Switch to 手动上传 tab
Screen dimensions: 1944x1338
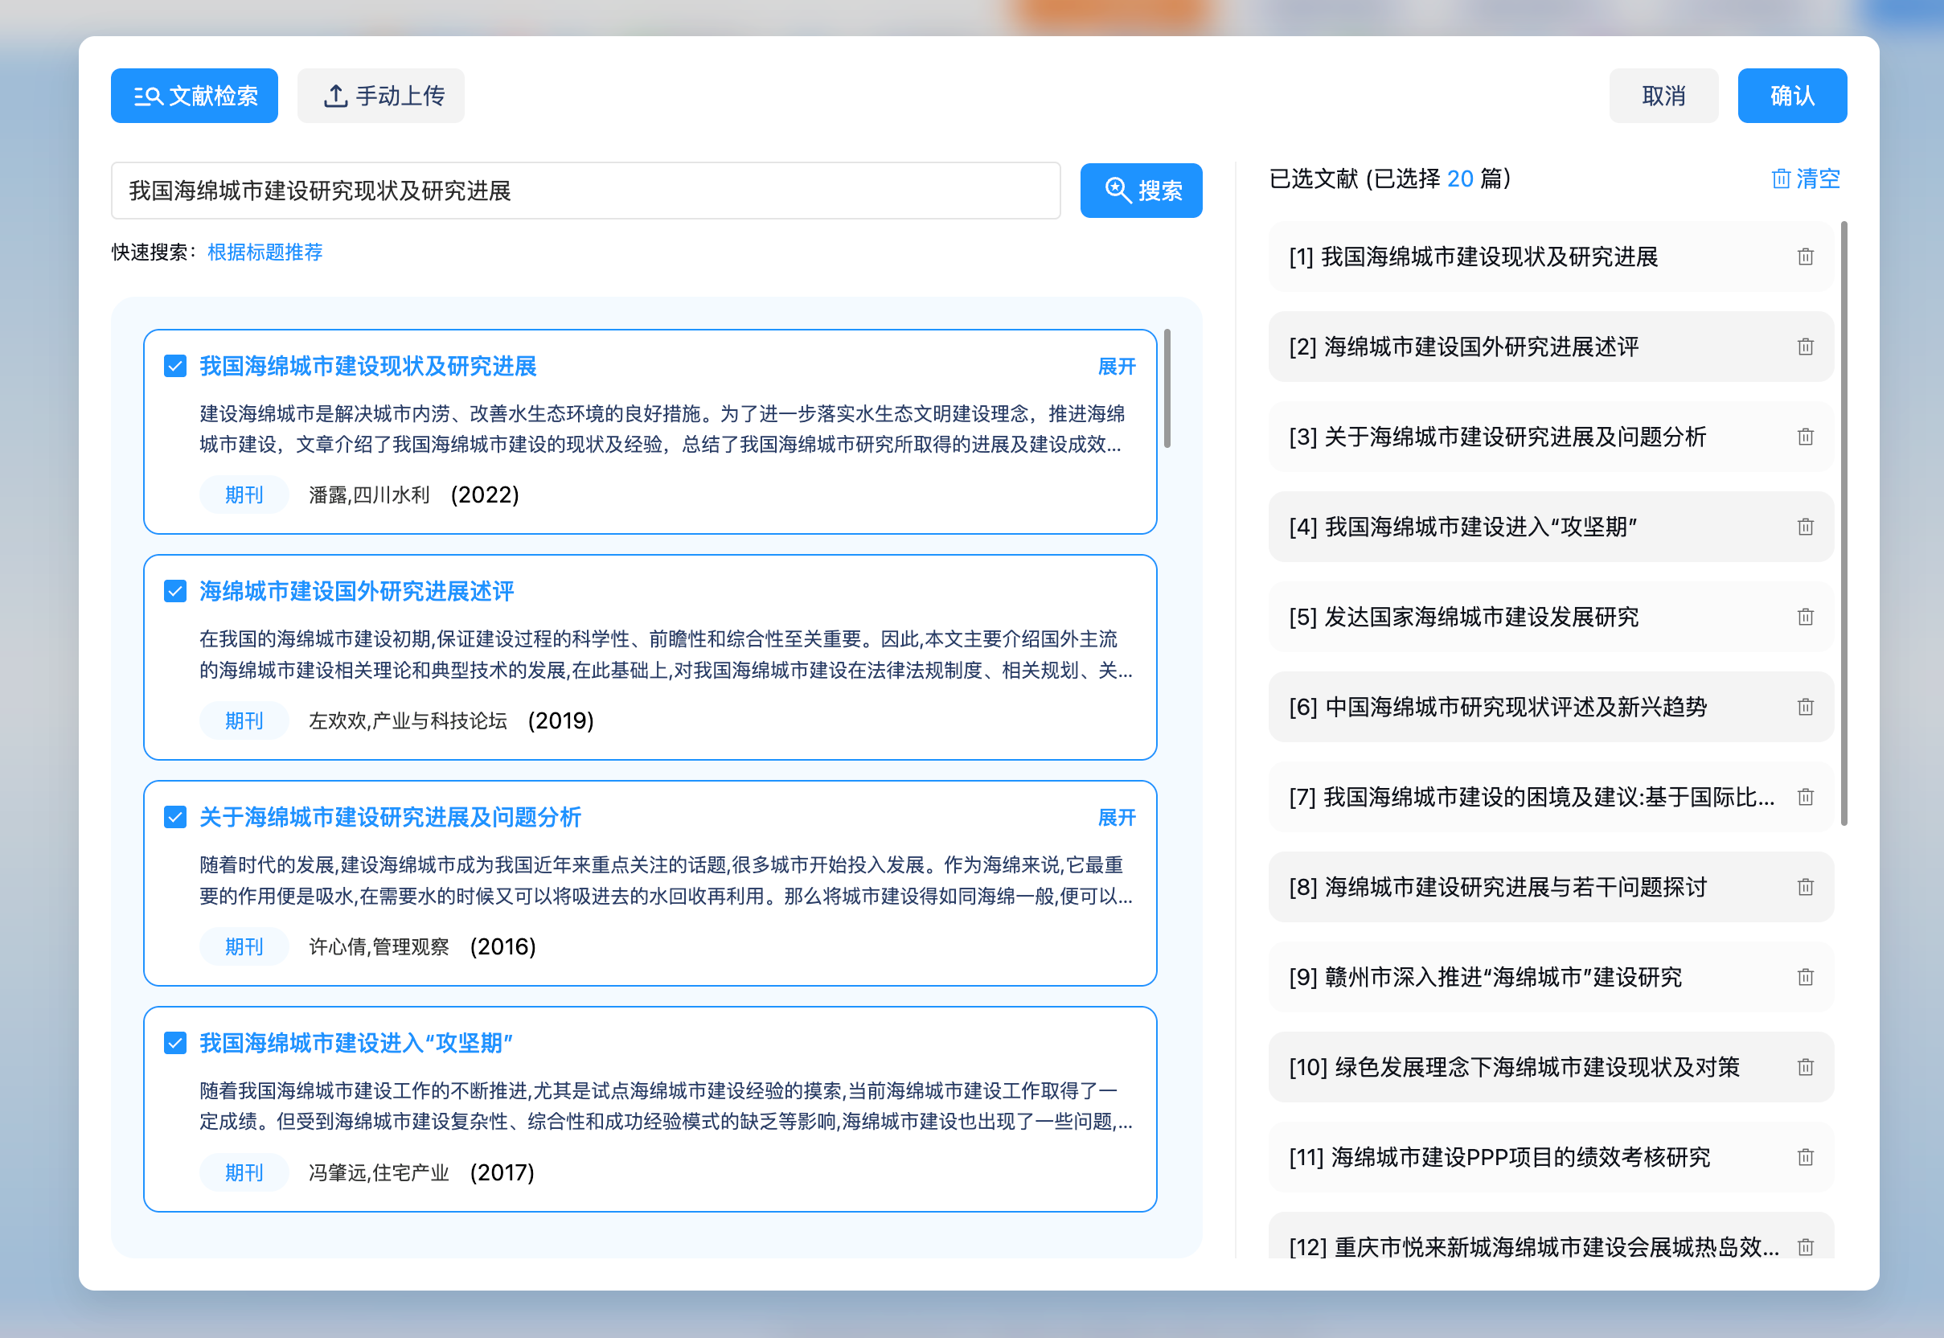380,96
